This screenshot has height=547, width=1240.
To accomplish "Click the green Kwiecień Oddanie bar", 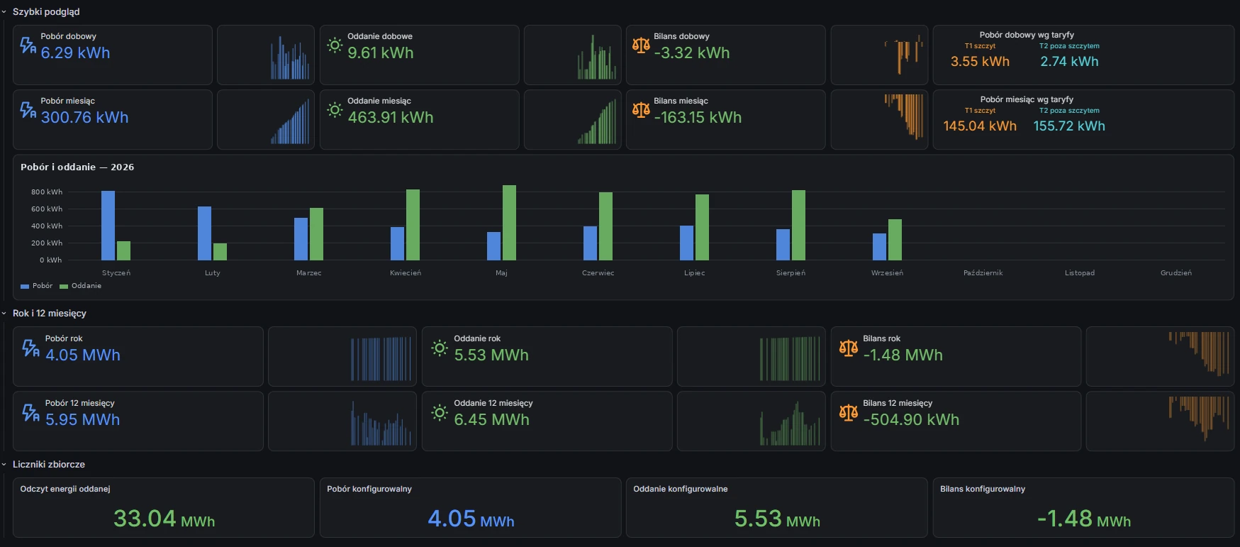I will [413, 225].
